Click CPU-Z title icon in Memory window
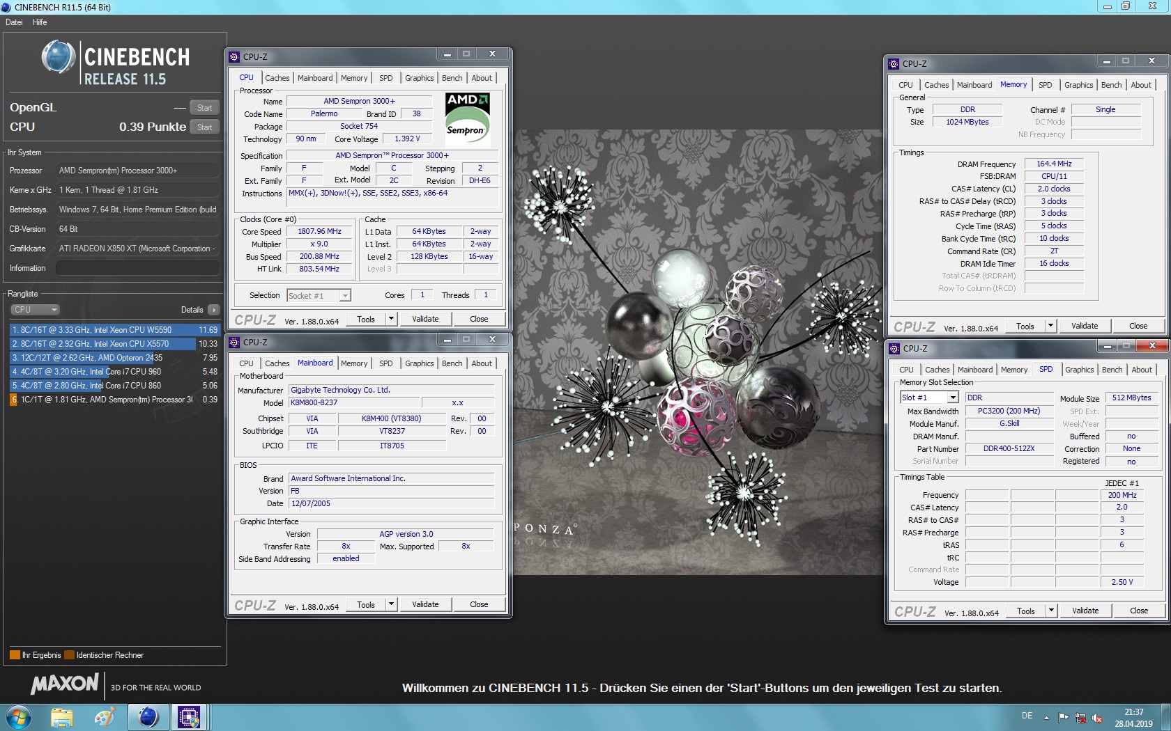This screenshot has height=731, width=1171. click(x=894, y=64)
